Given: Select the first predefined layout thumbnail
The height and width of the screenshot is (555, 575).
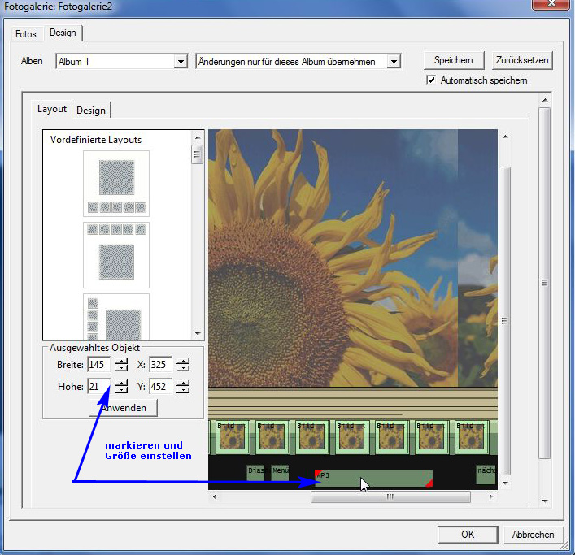Looking at the screenshot, I should pos(116,182).
